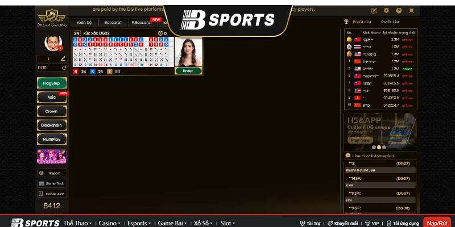Toggle fullscreen icon at top right

click(411, 11)
